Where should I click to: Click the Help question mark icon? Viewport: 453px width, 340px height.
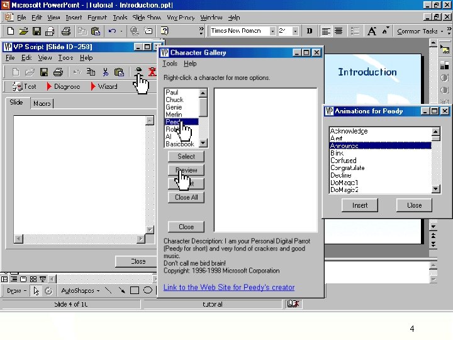164,31
